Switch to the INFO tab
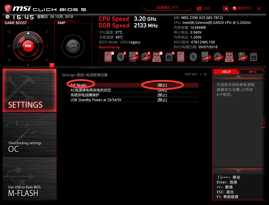 252,72
